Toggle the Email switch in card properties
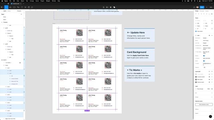214x120 pixels. [204, 61]
